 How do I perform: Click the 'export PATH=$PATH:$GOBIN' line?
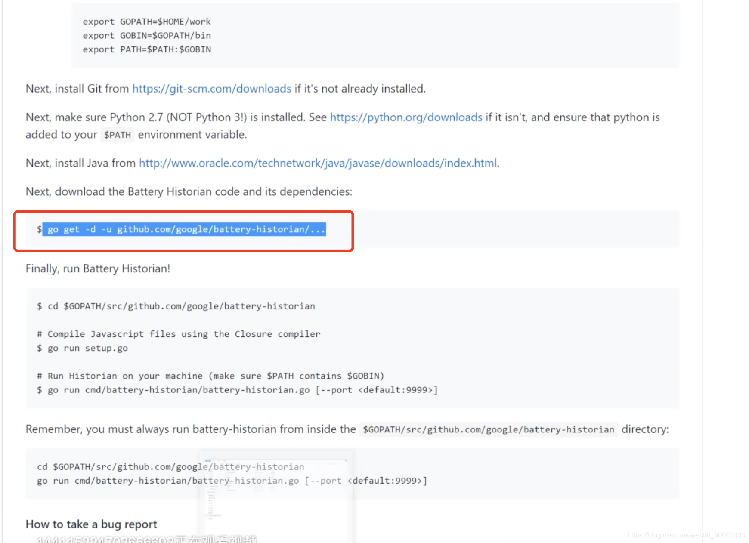click(147, 49)
